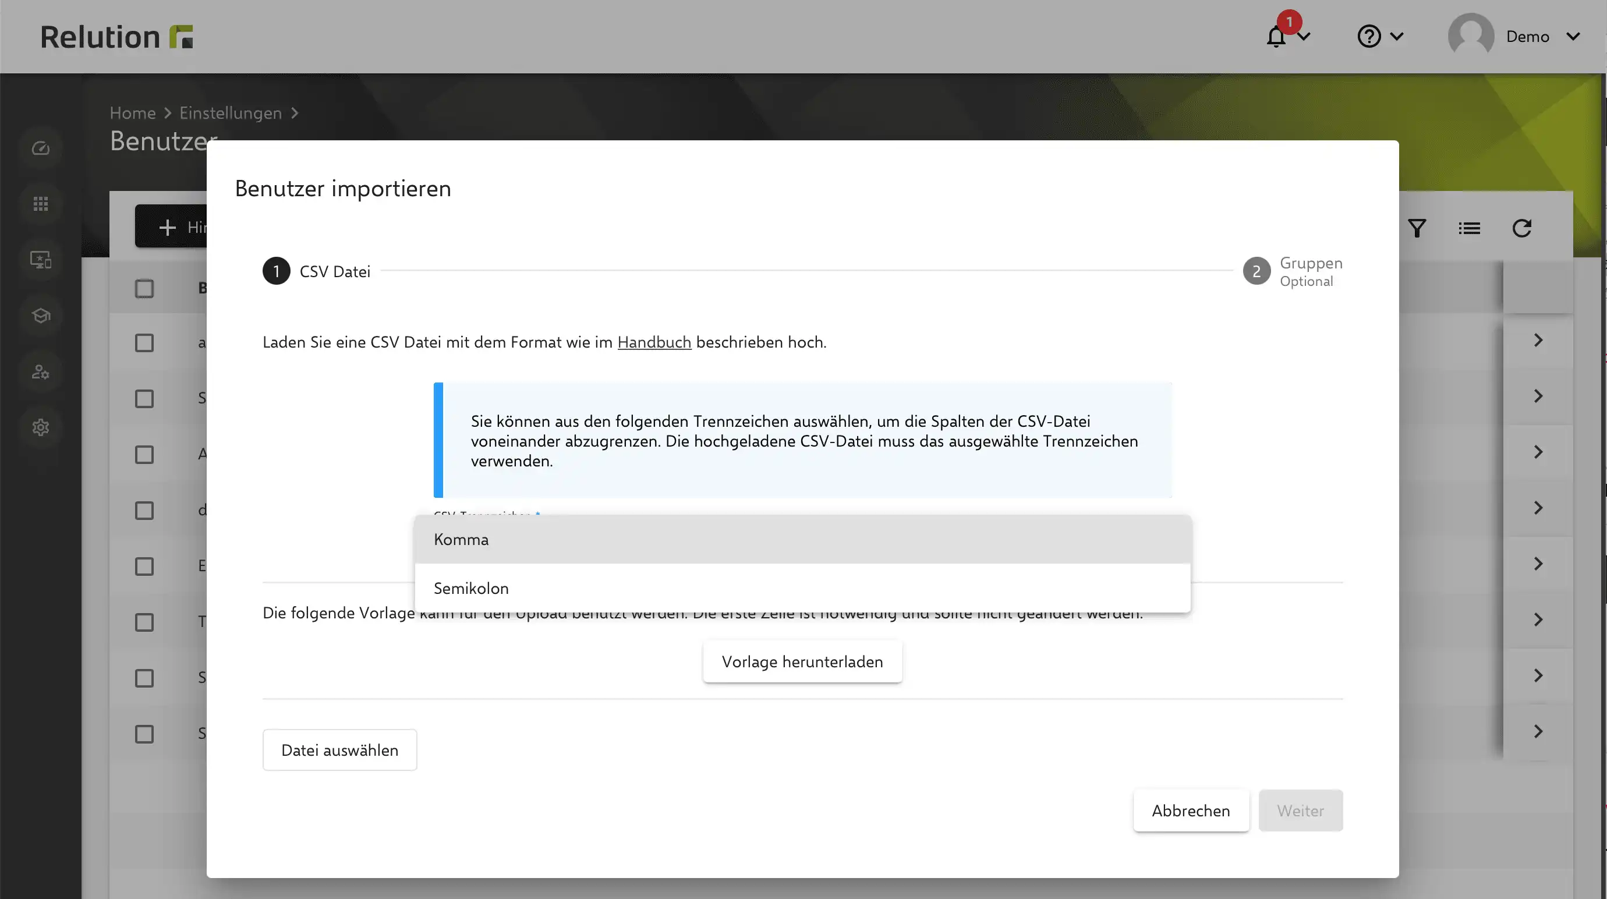Open the user management sidebar icon

[41, 372]
